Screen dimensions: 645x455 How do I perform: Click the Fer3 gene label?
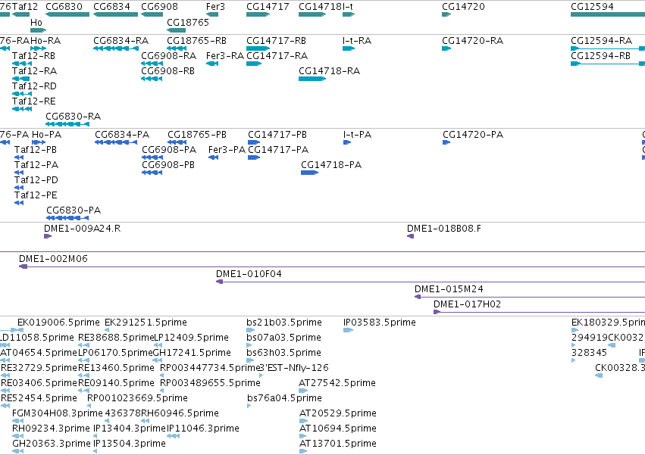pos(215,7)
